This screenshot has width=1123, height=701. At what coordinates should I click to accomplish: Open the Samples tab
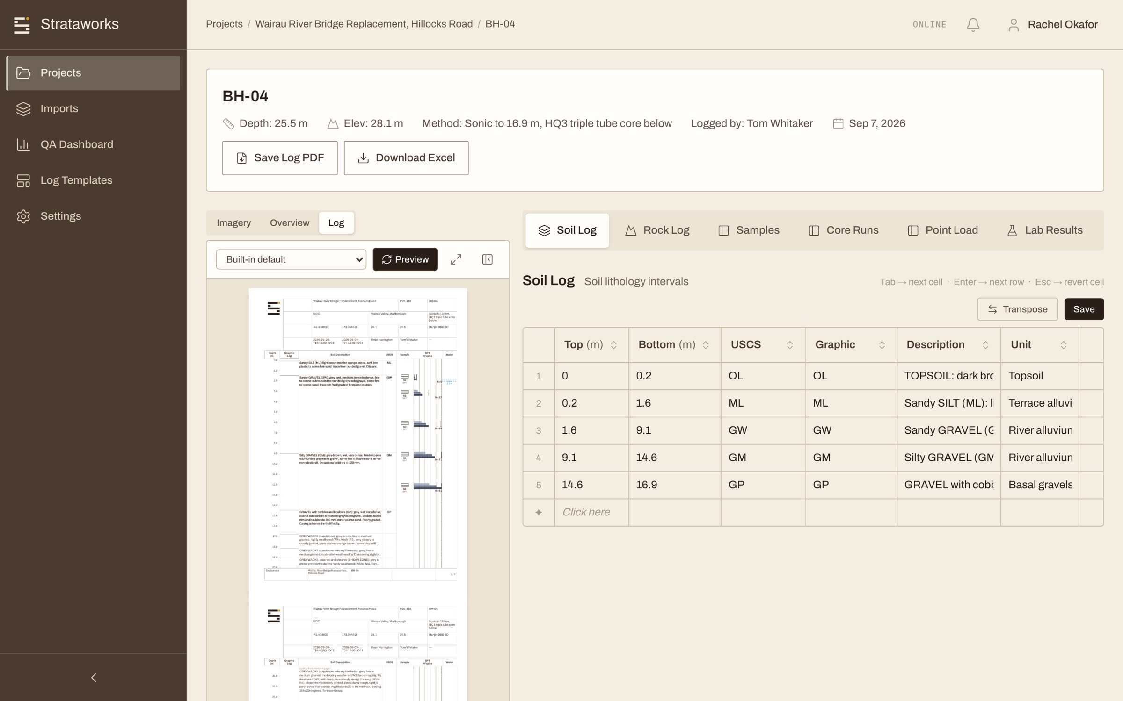749,230
